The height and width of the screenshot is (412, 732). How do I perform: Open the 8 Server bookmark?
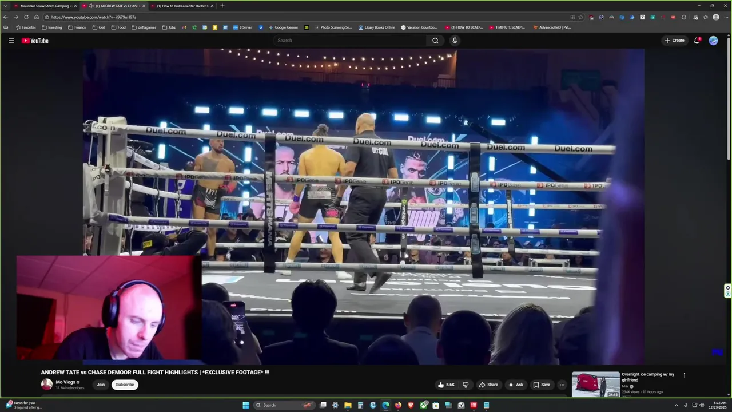coord(242,27)
